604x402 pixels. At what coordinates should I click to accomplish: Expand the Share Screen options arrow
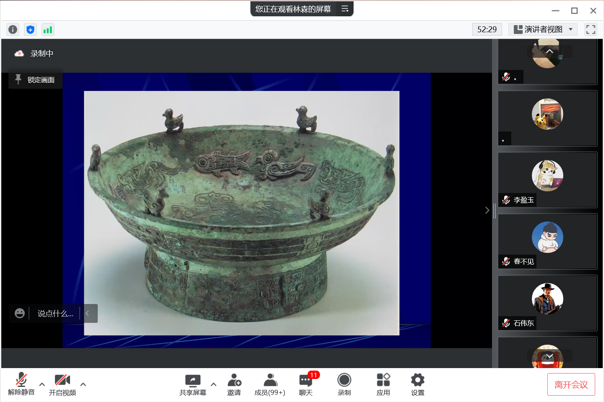tap(213, 384)
